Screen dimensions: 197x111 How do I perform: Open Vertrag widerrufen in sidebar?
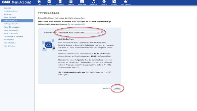click(11, 24)
